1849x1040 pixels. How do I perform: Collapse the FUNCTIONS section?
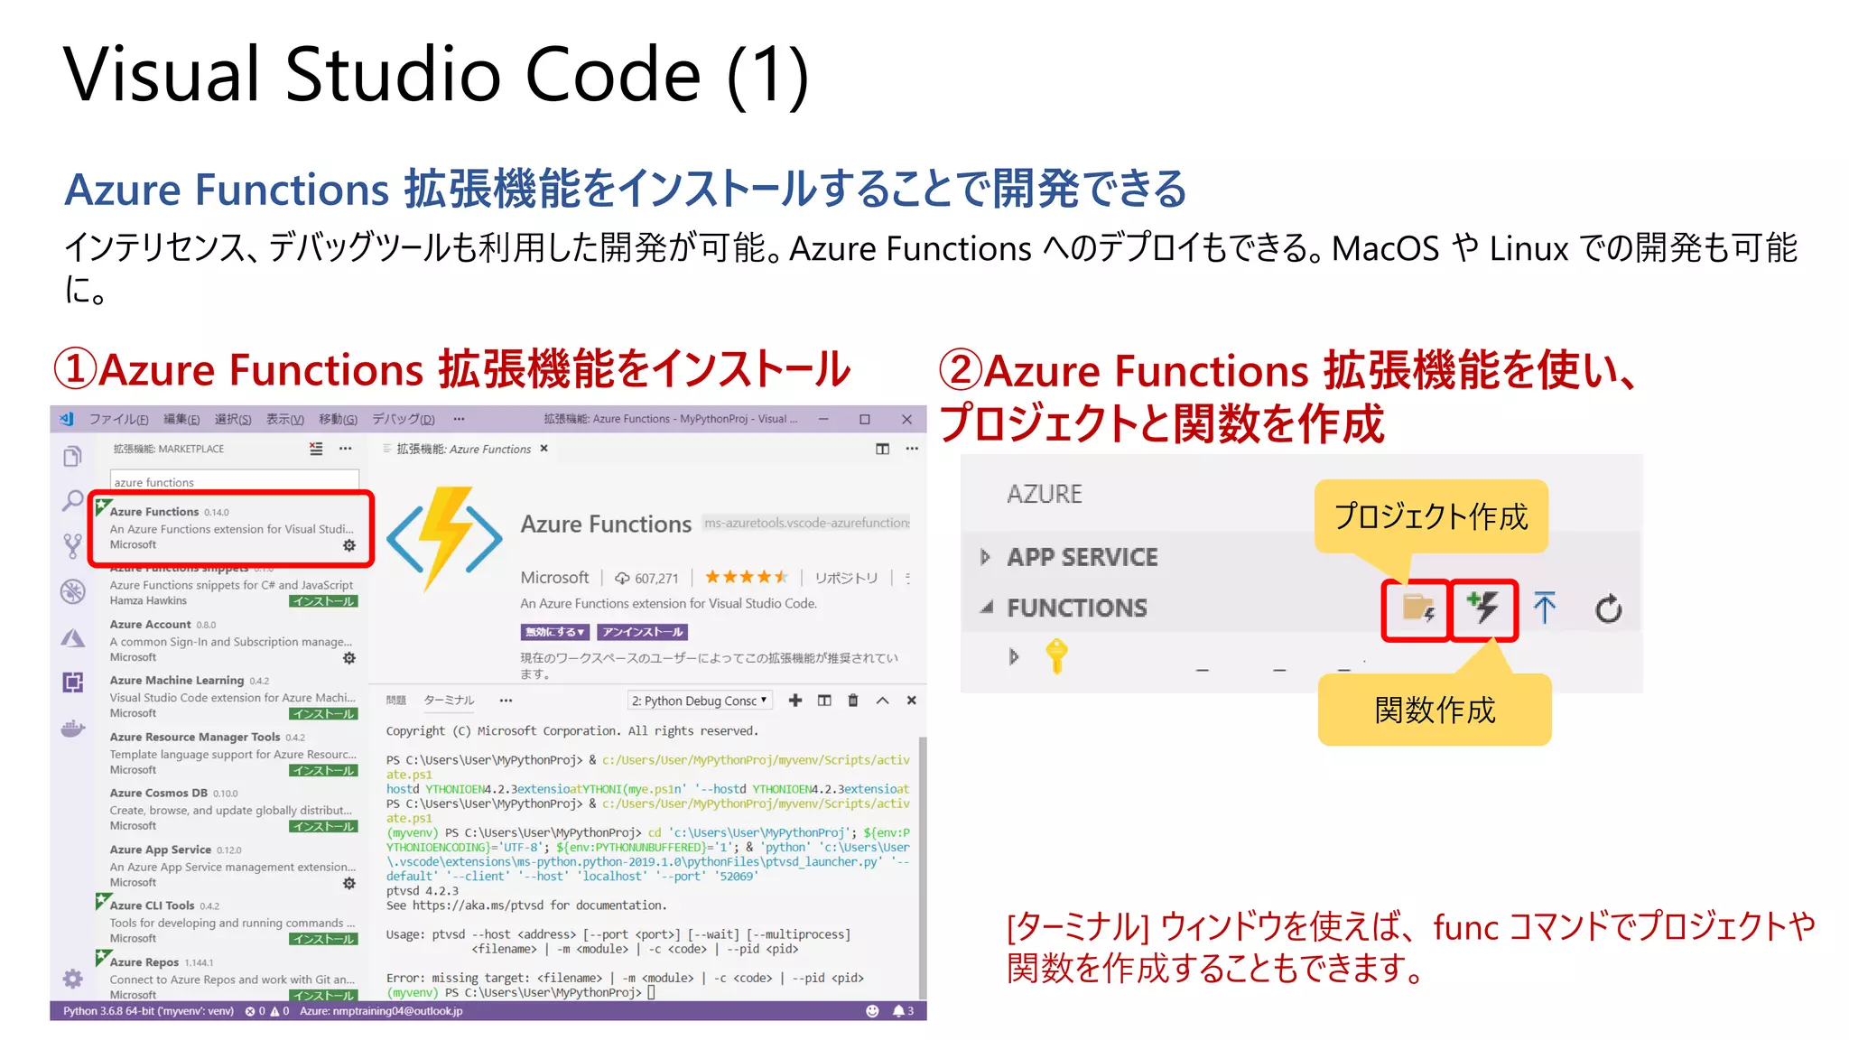pos(987,608)
